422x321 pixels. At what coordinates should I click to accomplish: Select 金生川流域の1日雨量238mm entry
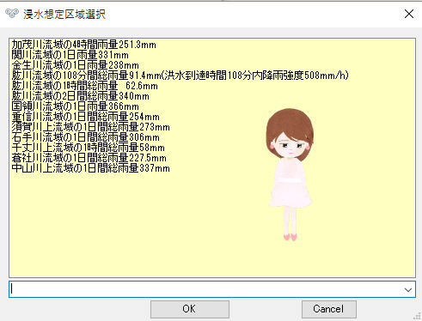pyautogui.click(x=75, y=65)
